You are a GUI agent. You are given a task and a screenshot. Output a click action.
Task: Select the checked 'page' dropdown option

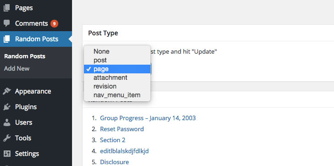[117, 69]
